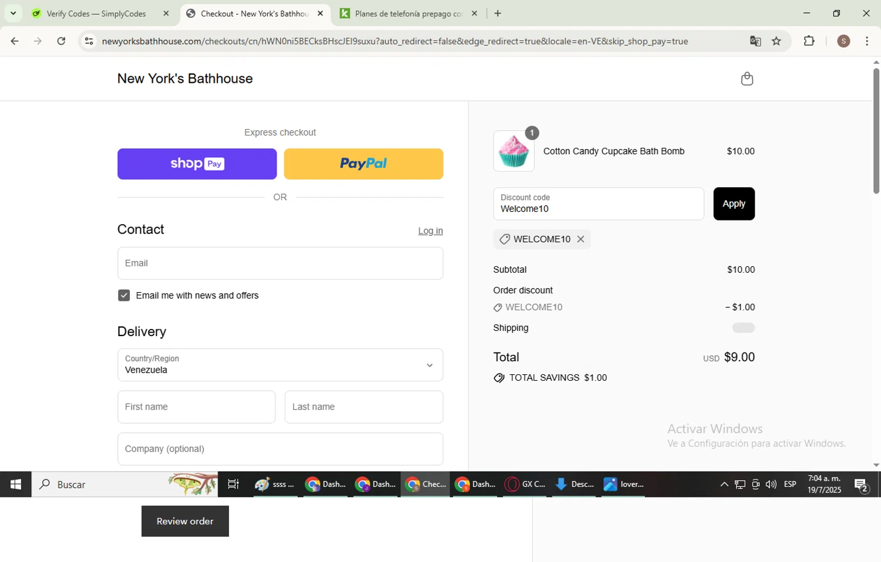Click the Apply discount button
This screenshot has height=562, width=881.
734,204
